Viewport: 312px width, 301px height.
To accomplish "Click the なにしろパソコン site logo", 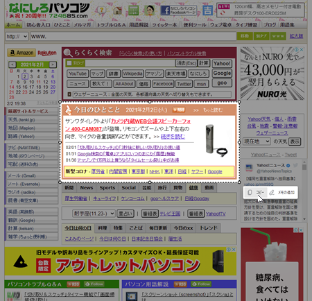I will (x=49, y=10).
